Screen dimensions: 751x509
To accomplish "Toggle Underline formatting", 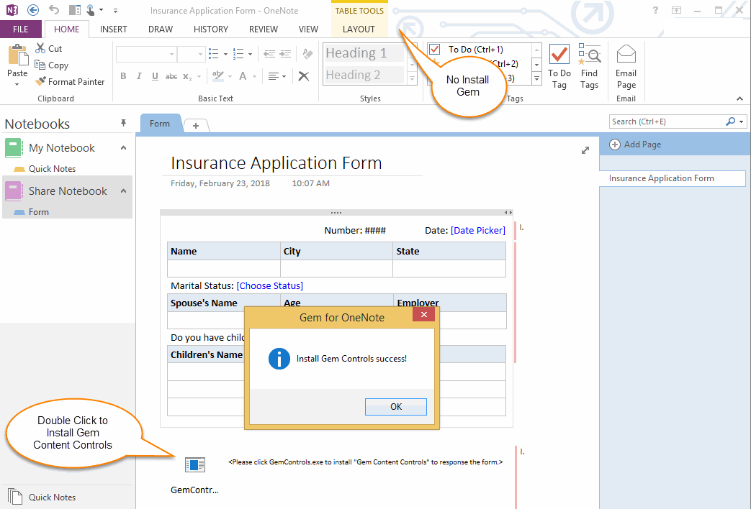I will point(155,76).
